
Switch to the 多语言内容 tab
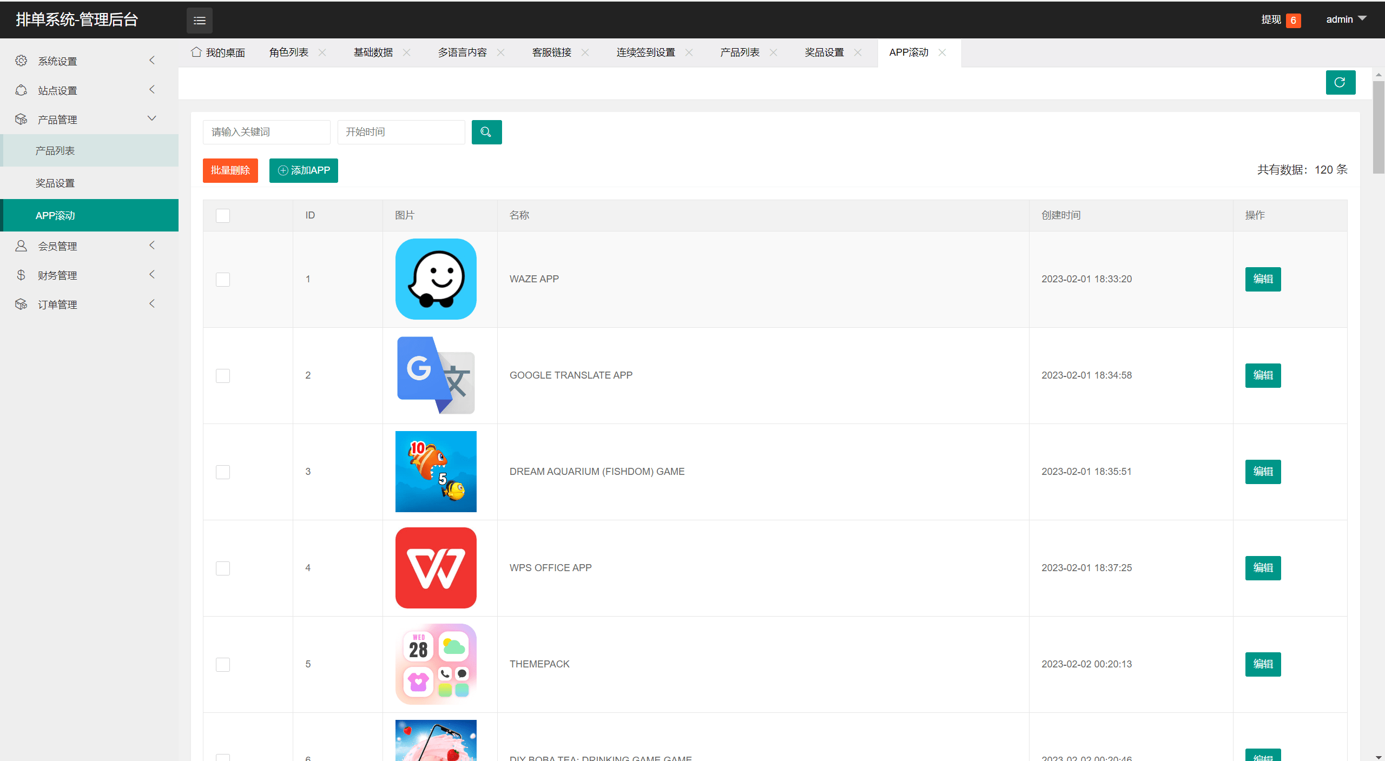click(462, 52)
